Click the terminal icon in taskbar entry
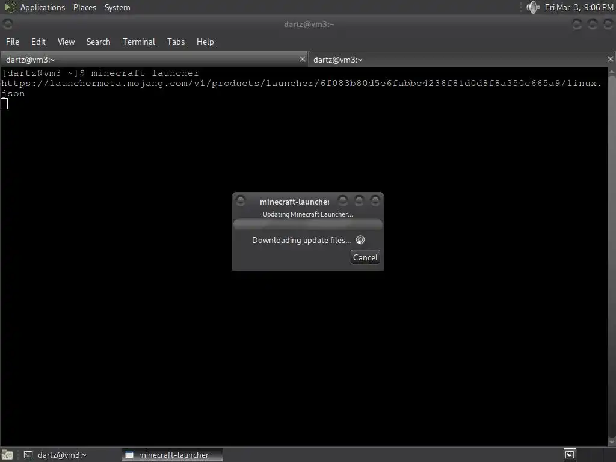Viewport: 616px width, 462px height. click(28, 455)
